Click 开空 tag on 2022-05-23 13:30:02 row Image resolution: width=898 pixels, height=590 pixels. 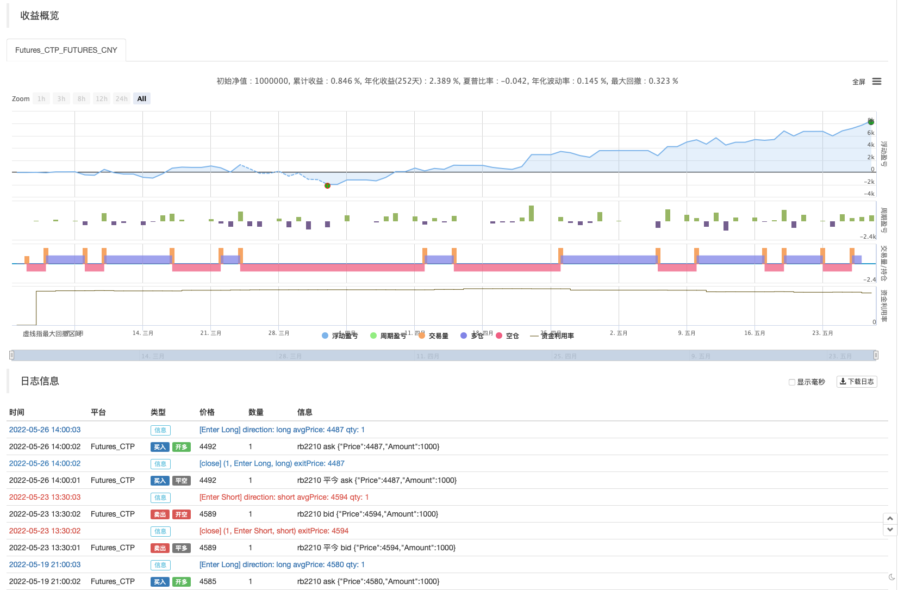[x=182, y=514]
